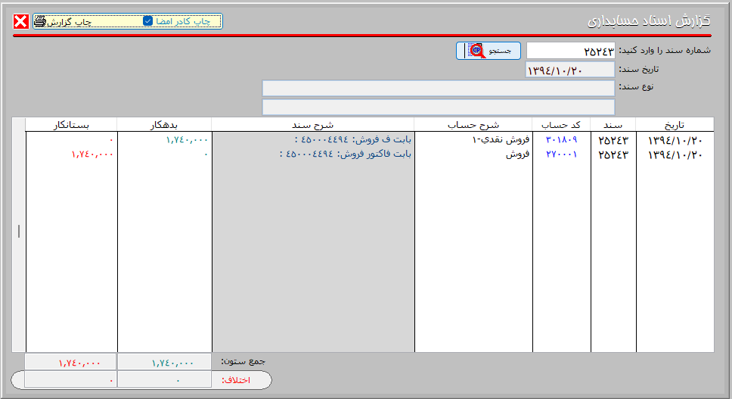This screenshot has width=732, height=399.
Task: Click the بدهکار column header
Action: (x=164, y=125)
